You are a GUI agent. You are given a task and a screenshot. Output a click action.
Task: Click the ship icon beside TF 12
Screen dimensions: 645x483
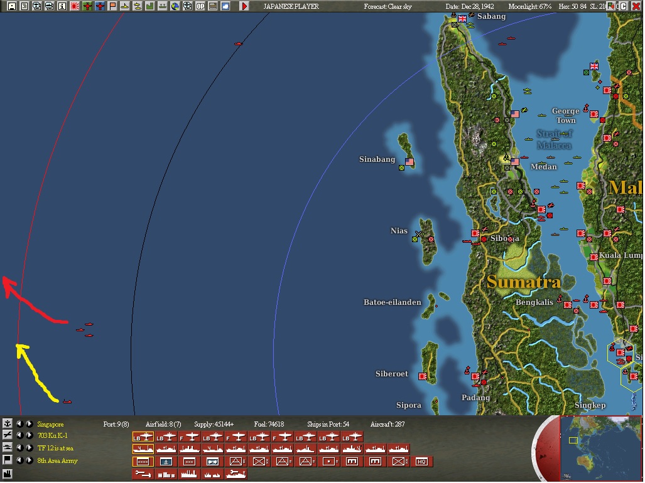8,448
